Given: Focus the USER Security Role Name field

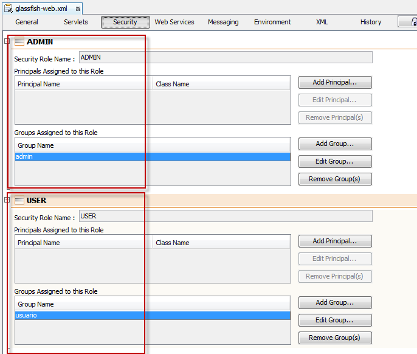Looking at the screenshot, I should 226,216.
